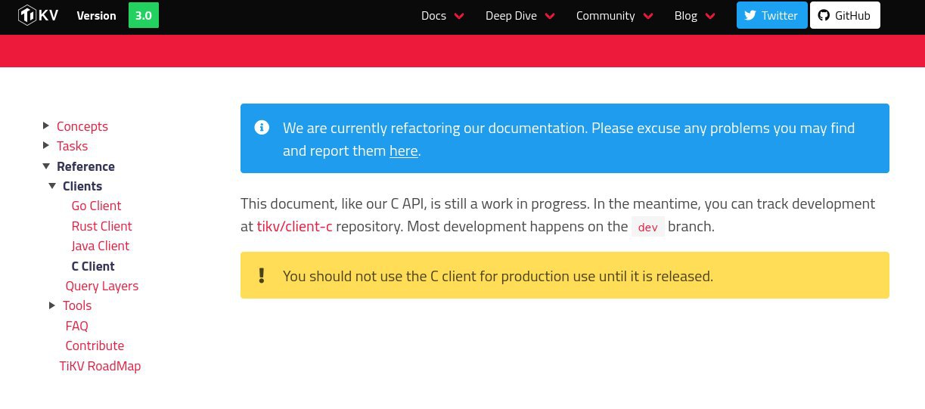
Task: Go to the Go Client page
Action: (x=96, y=206)
